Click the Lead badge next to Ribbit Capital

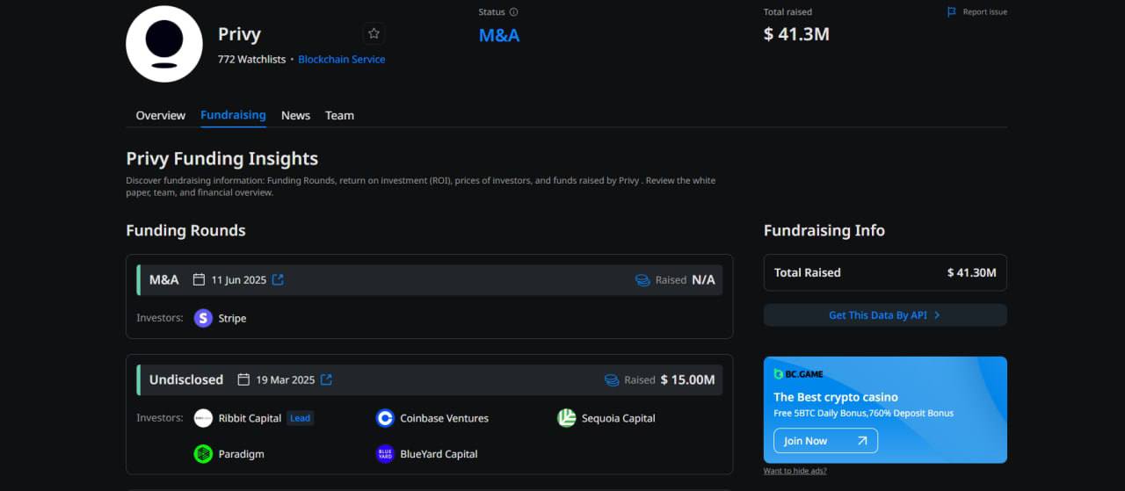click(x=301, y=418)
